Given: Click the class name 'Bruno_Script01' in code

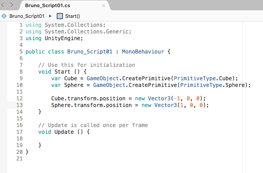Looking at the screenshot, I should point(90,52).
